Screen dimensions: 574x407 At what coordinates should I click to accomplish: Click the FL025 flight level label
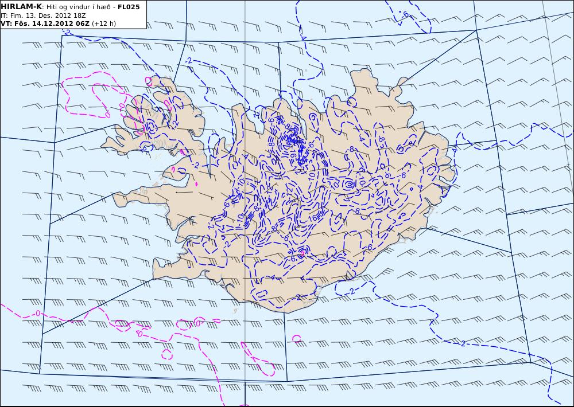click(129, 7)
